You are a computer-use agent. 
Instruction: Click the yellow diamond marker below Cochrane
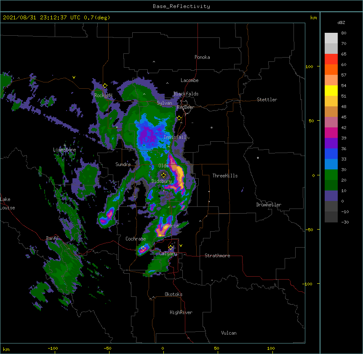143,248
